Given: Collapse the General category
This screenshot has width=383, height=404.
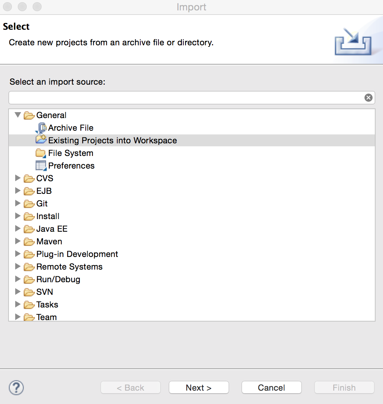Looking at the screenshot, I should [x=17, y=115].
